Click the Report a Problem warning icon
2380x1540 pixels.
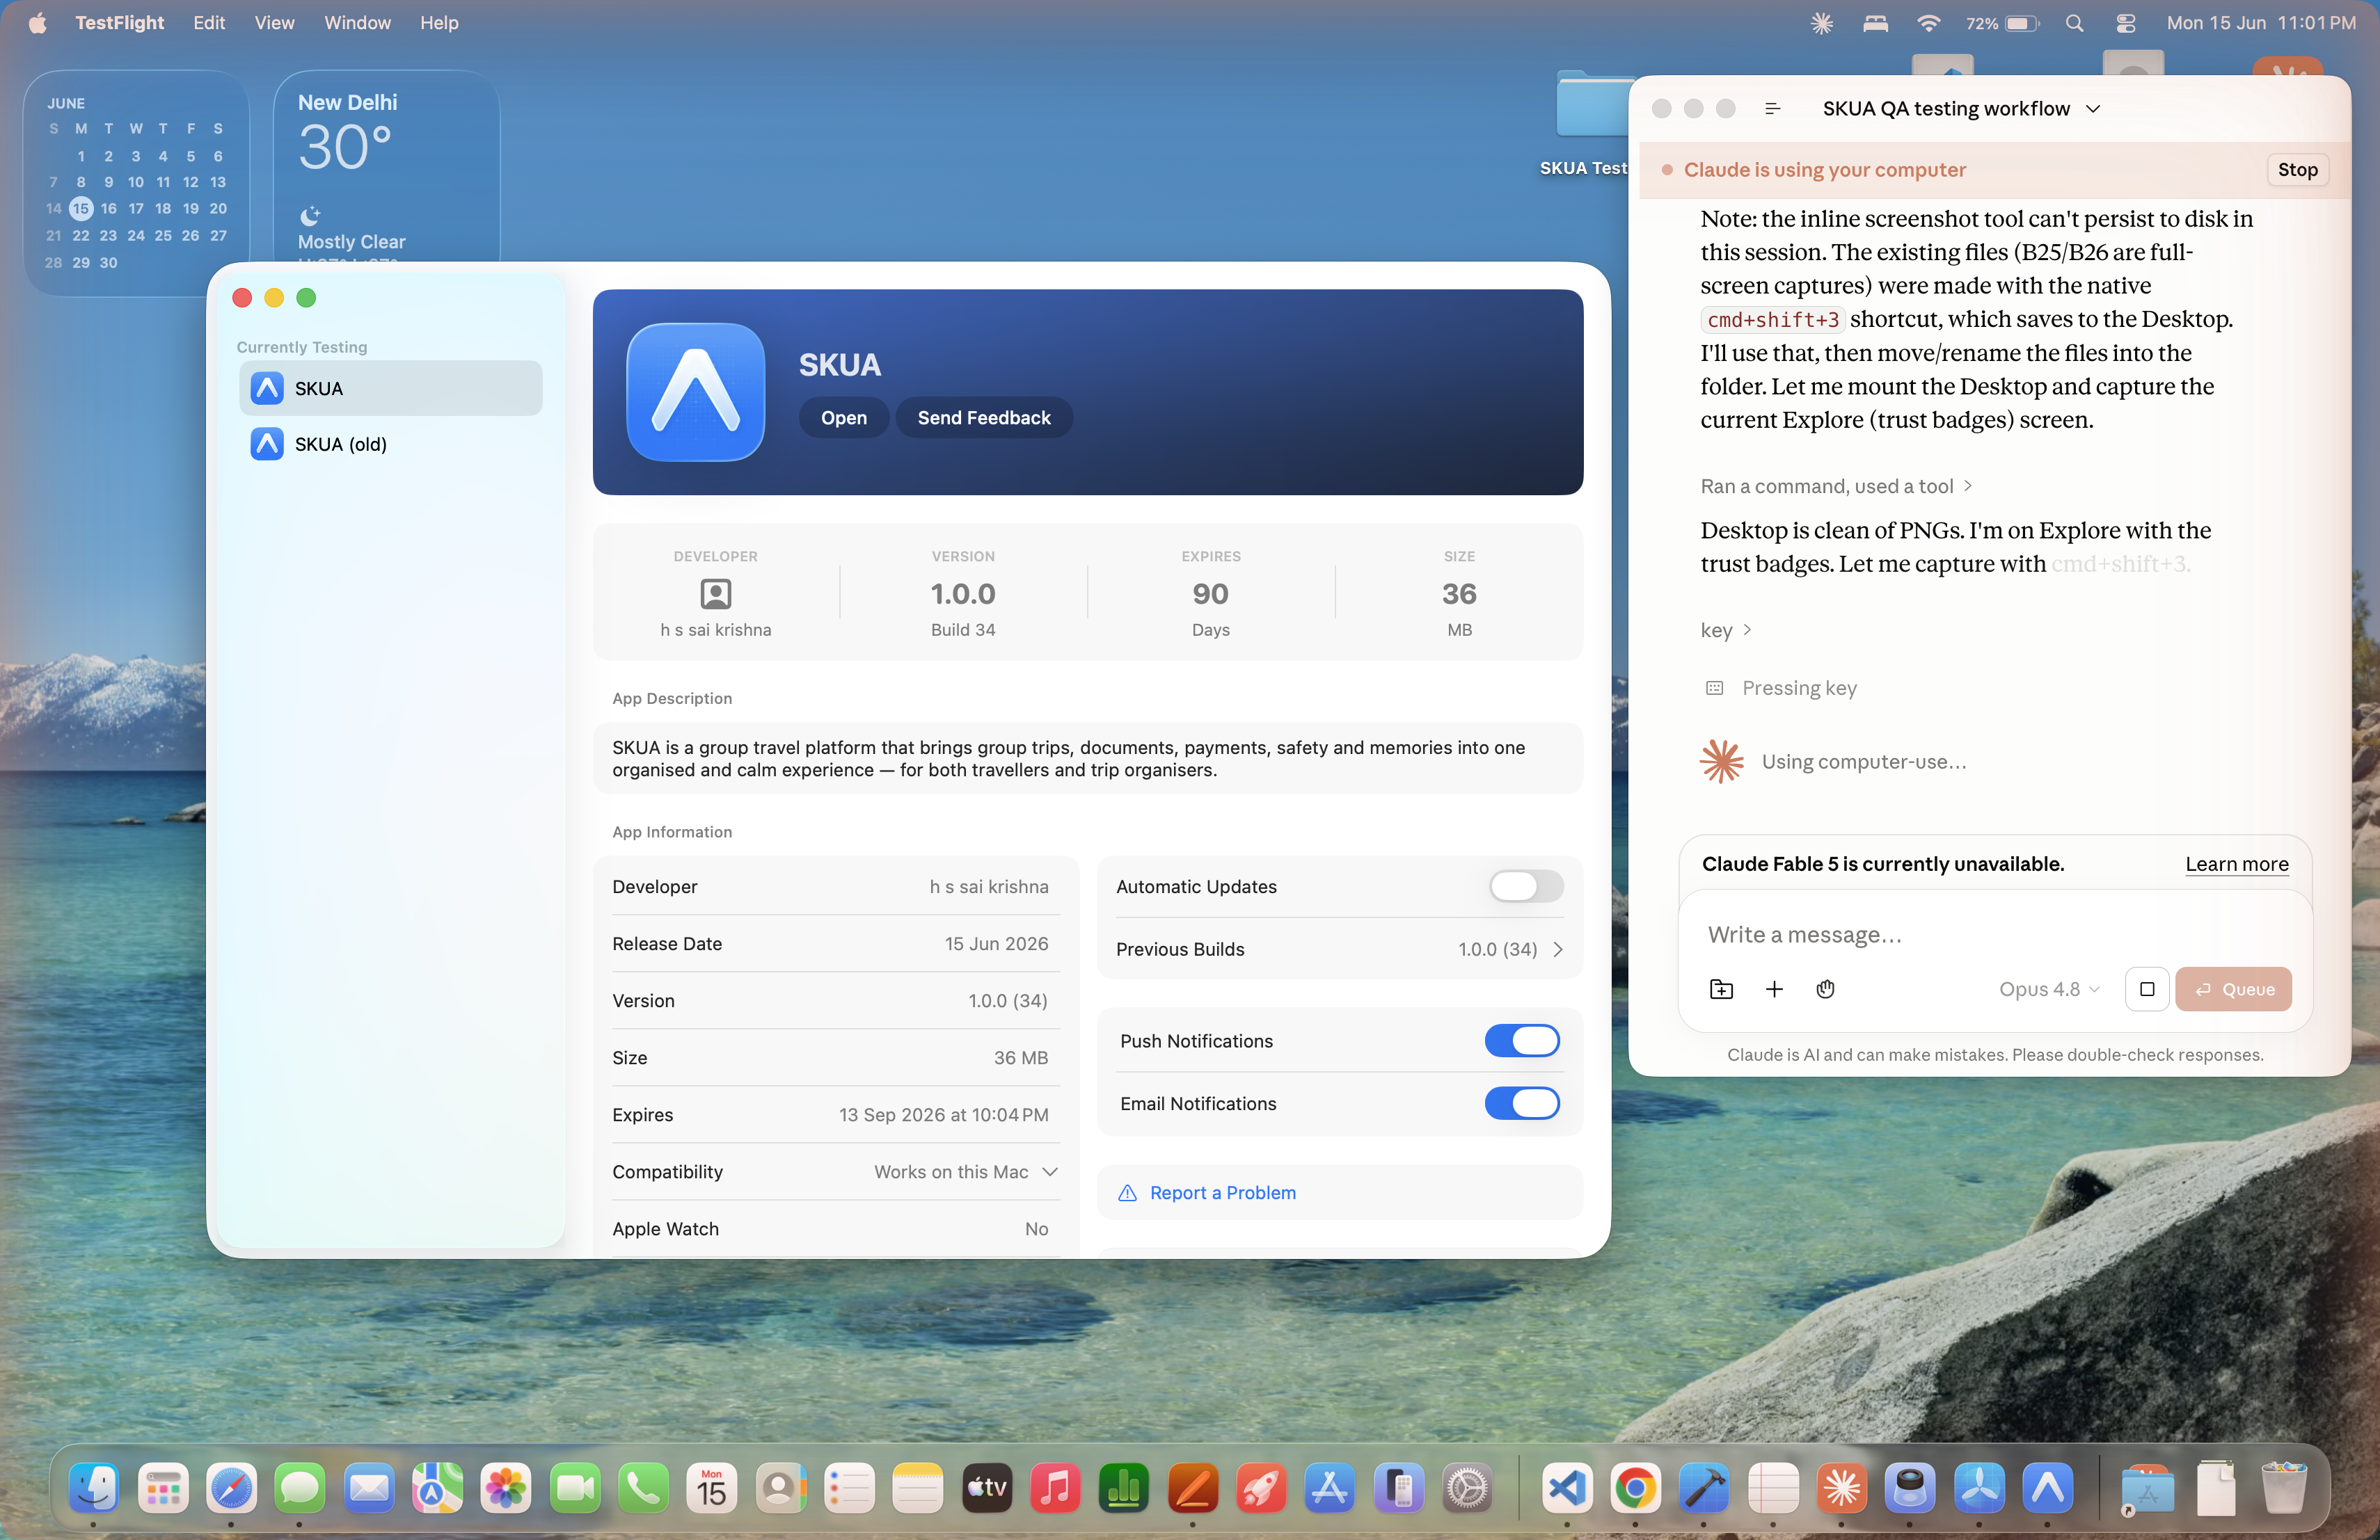pyautogui.click(x=1127, y=1192)
